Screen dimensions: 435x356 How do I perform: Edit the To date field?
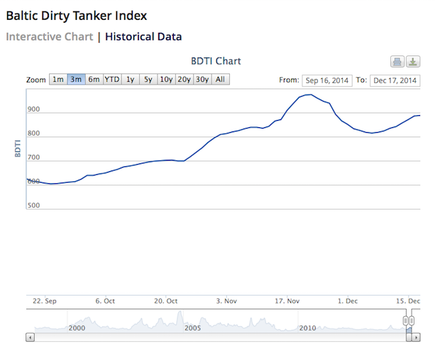point(395,80)
